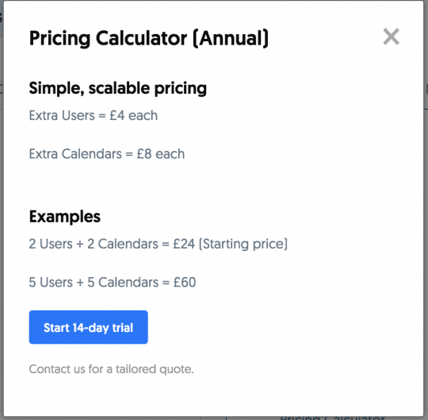Close the Pricing Calculator dialog
This screenshot has width=428, height=420.
click(x=392, y=37)
